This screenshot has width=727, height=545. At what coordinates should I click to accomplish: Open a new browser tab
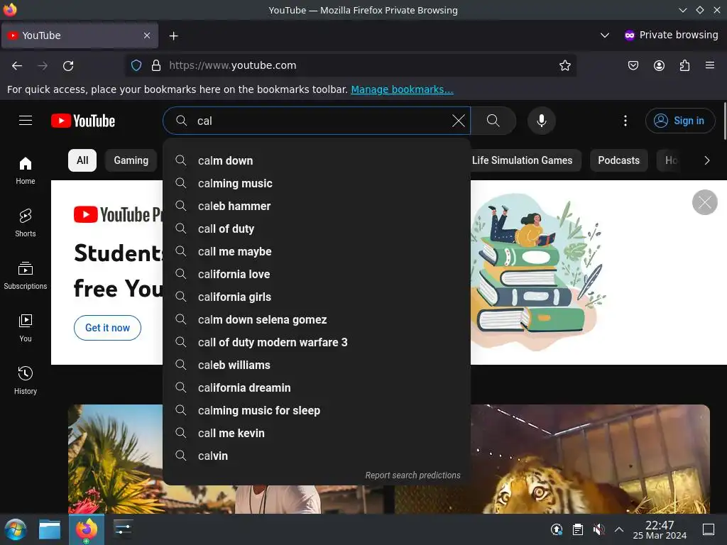(x=173, y=35)
